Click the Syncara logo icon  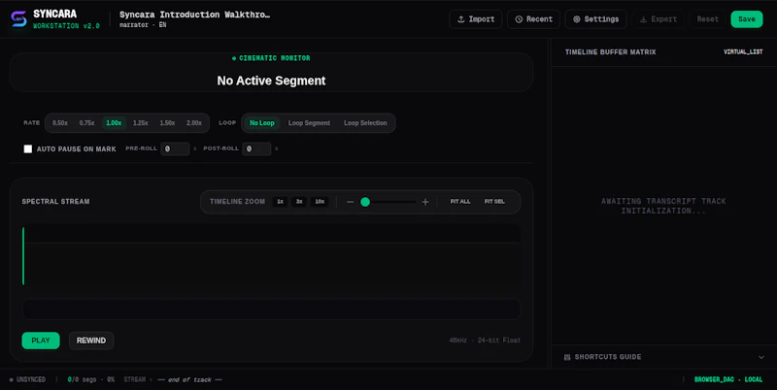(x=18, y=18)
